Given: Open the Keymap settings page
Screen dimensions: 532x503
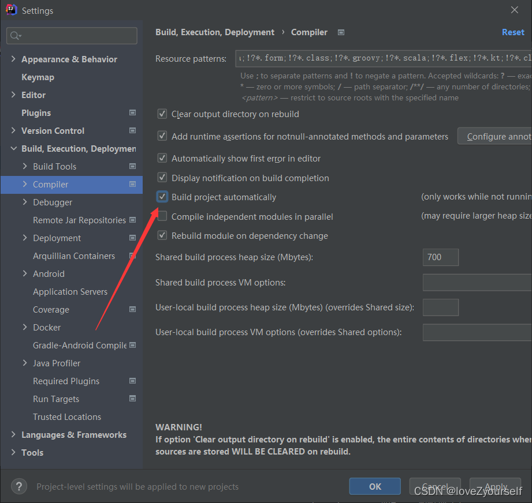Looking at the screenshot, I should (38, 77).
